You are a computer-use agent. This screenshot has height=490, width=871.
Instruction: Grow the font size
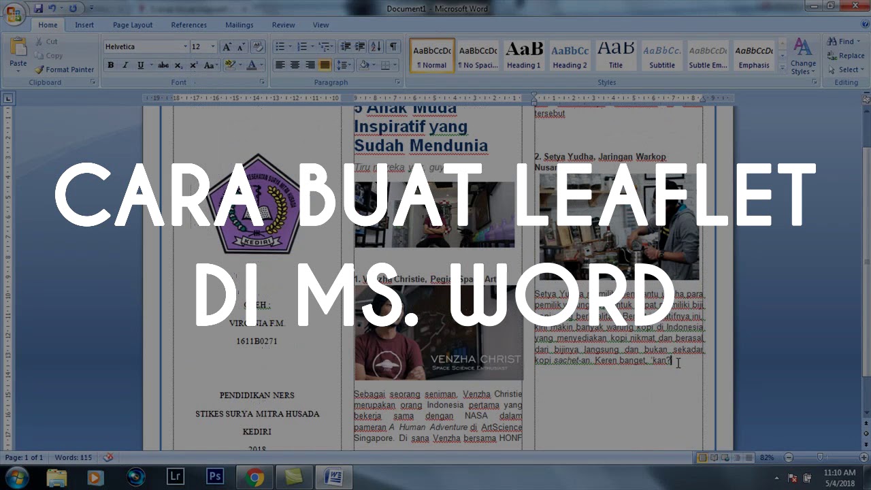(227, 47)
